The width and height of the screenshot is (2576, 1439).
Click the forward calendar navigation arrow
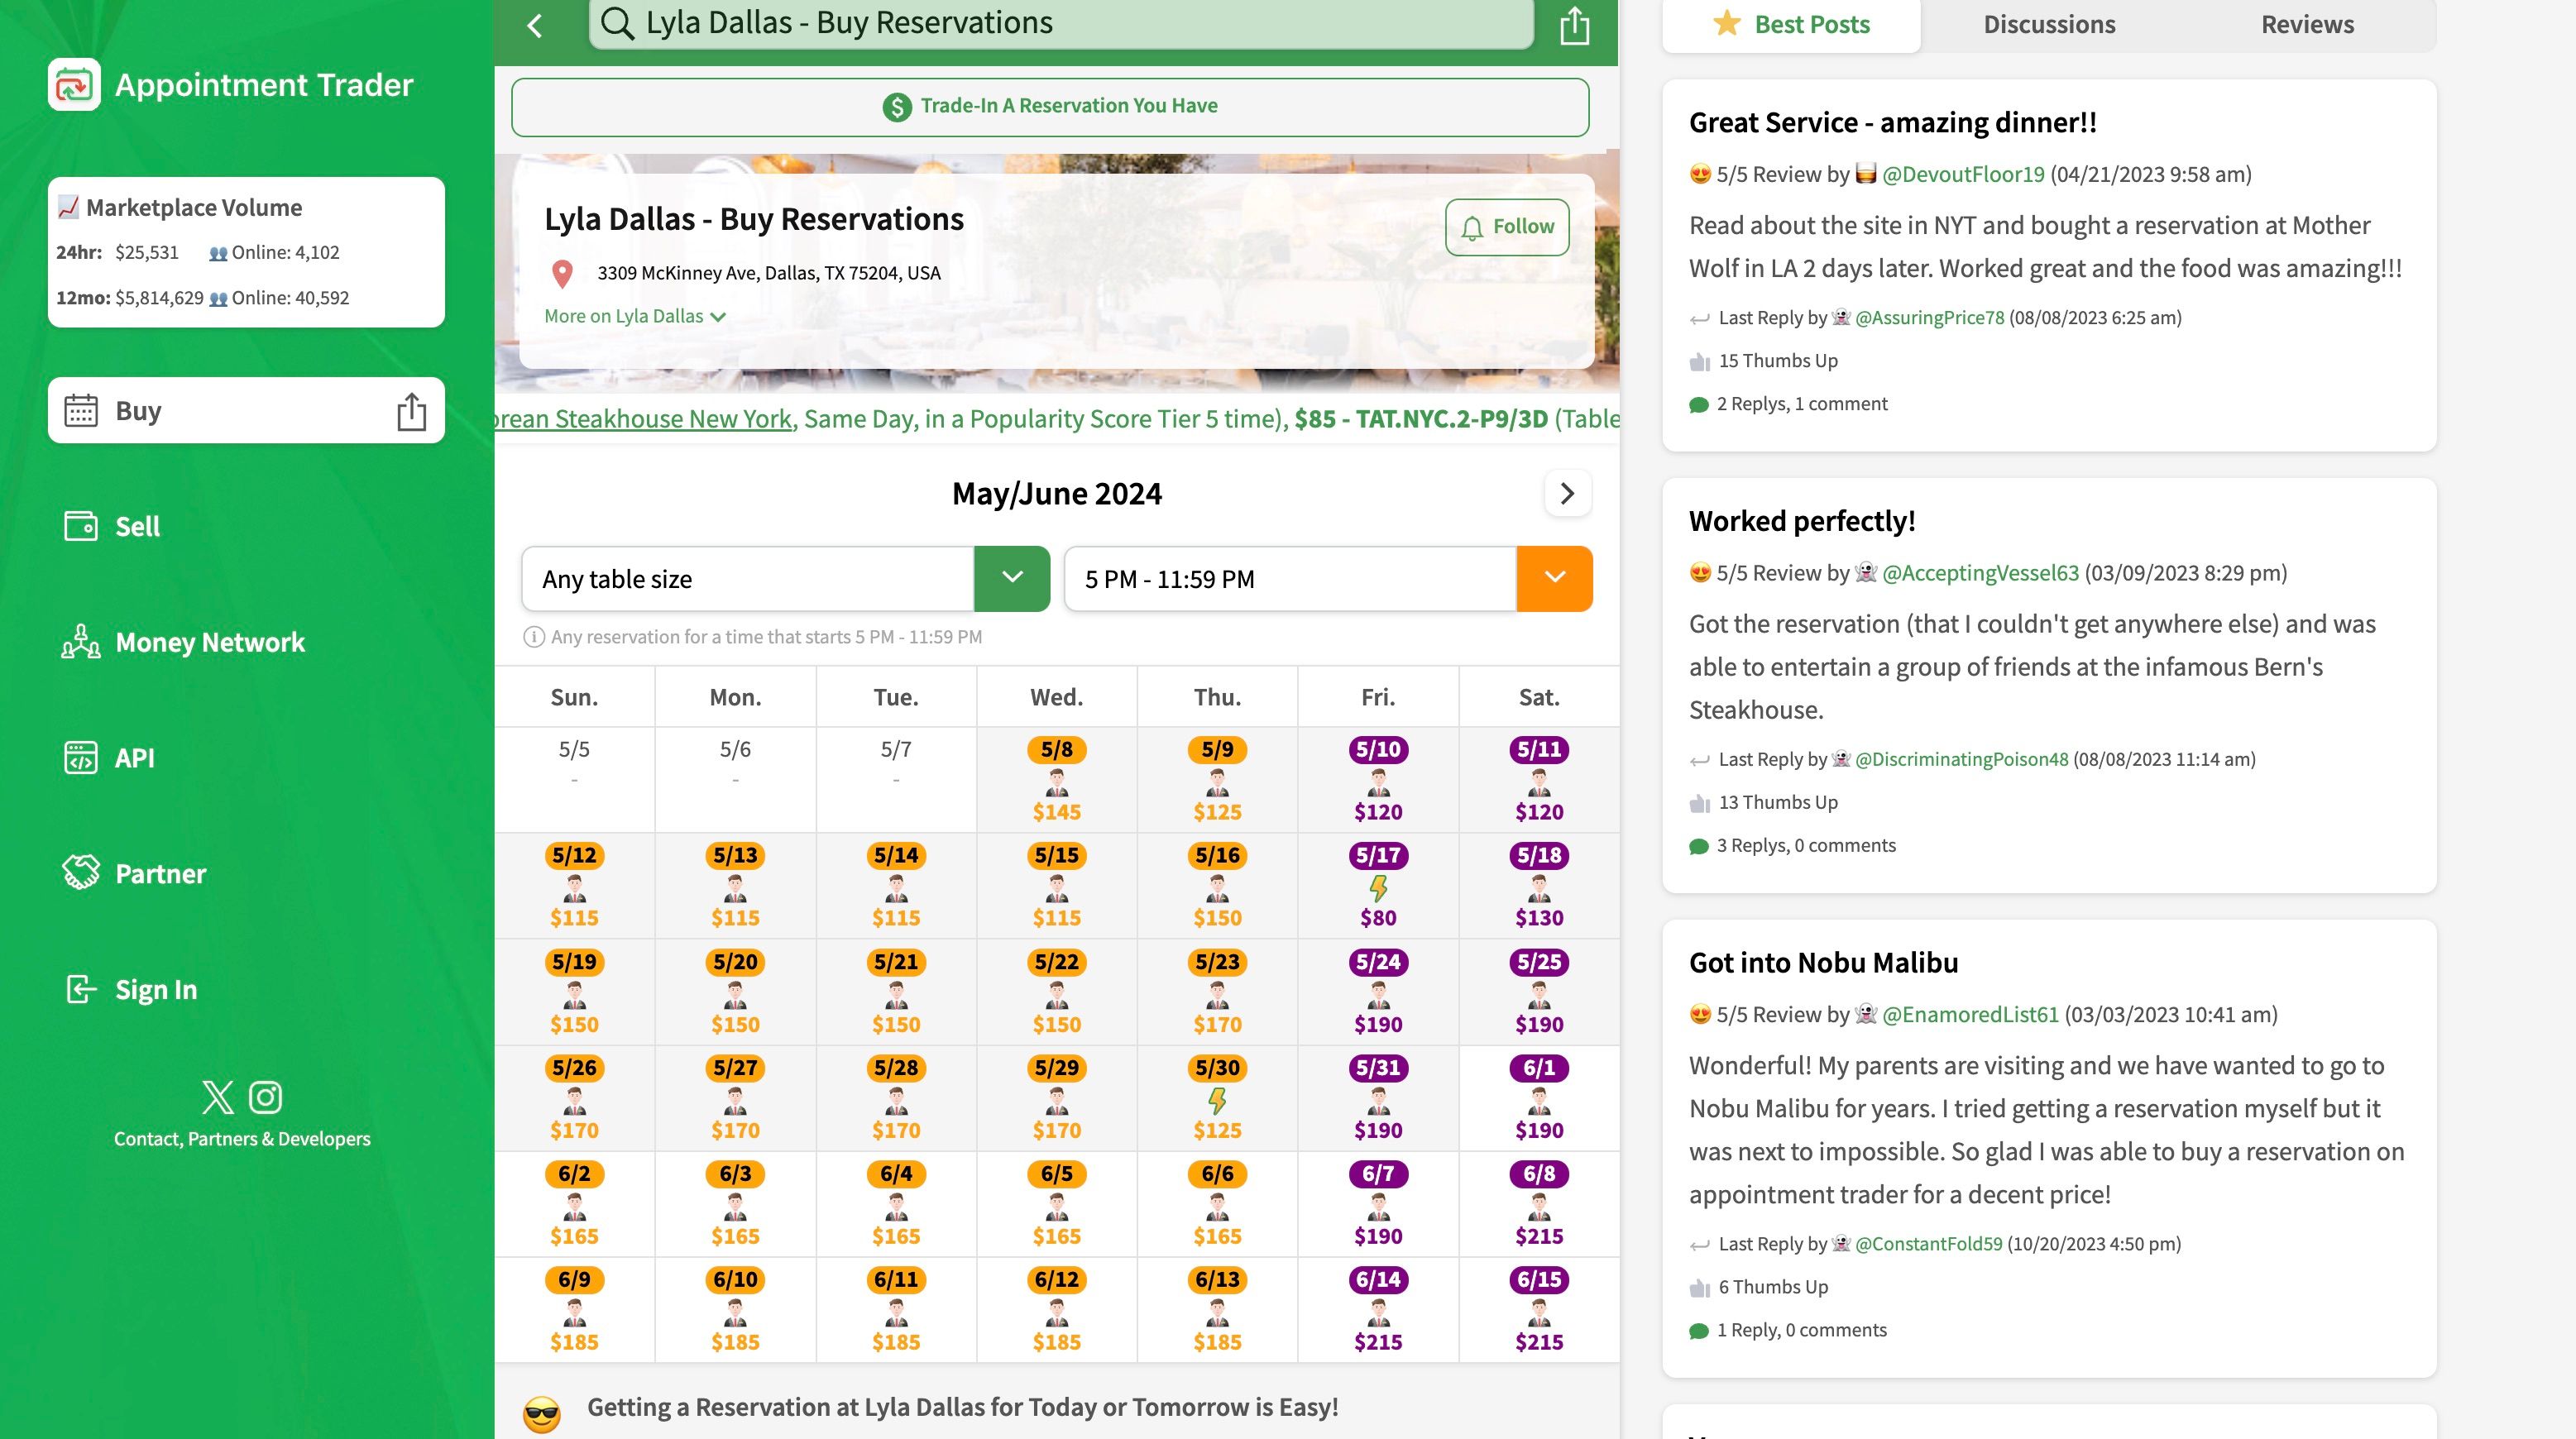tap(1566, 493)
